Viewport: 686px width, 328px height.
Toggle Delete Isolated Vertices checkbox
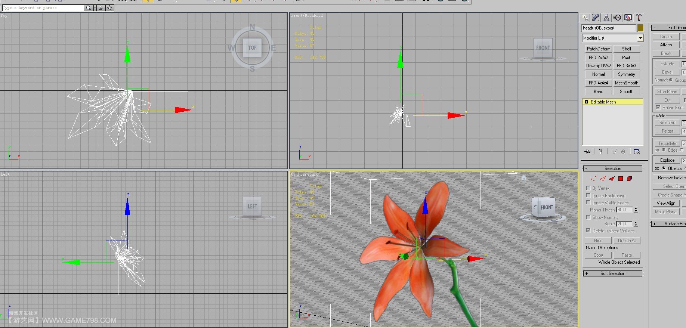[x=588, y=230]
